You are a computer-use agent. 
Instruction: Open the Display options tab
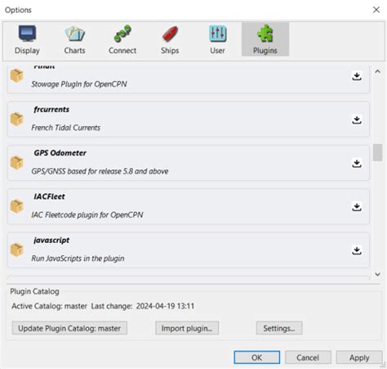tap(27, 39)
